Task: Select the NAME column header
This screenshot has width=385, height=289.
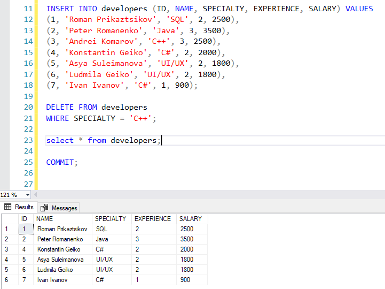Action: coord(45,219)
